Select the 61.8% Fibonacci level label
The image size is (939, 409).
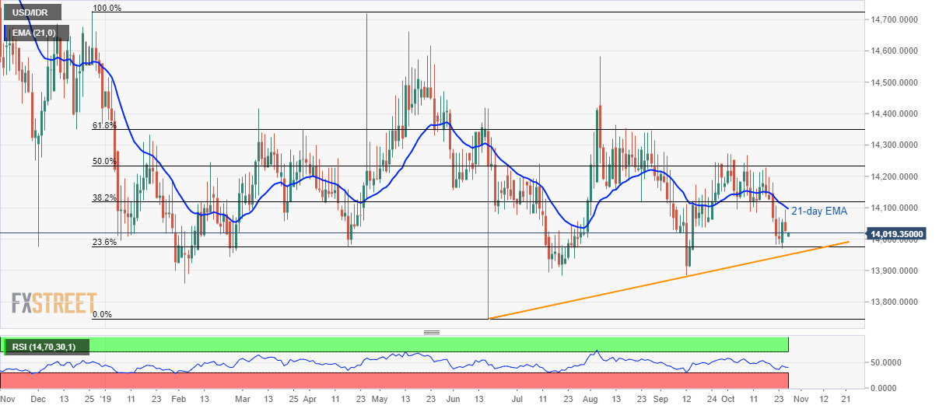103,124
